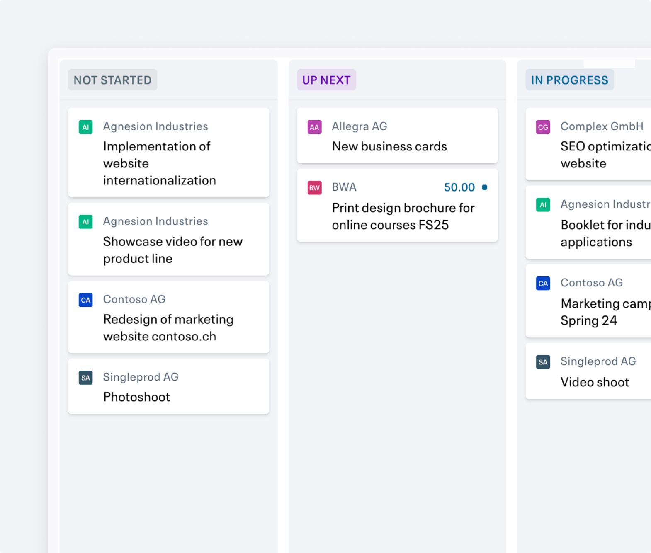
Task: Click BWA client name
Action: (344, 187)
